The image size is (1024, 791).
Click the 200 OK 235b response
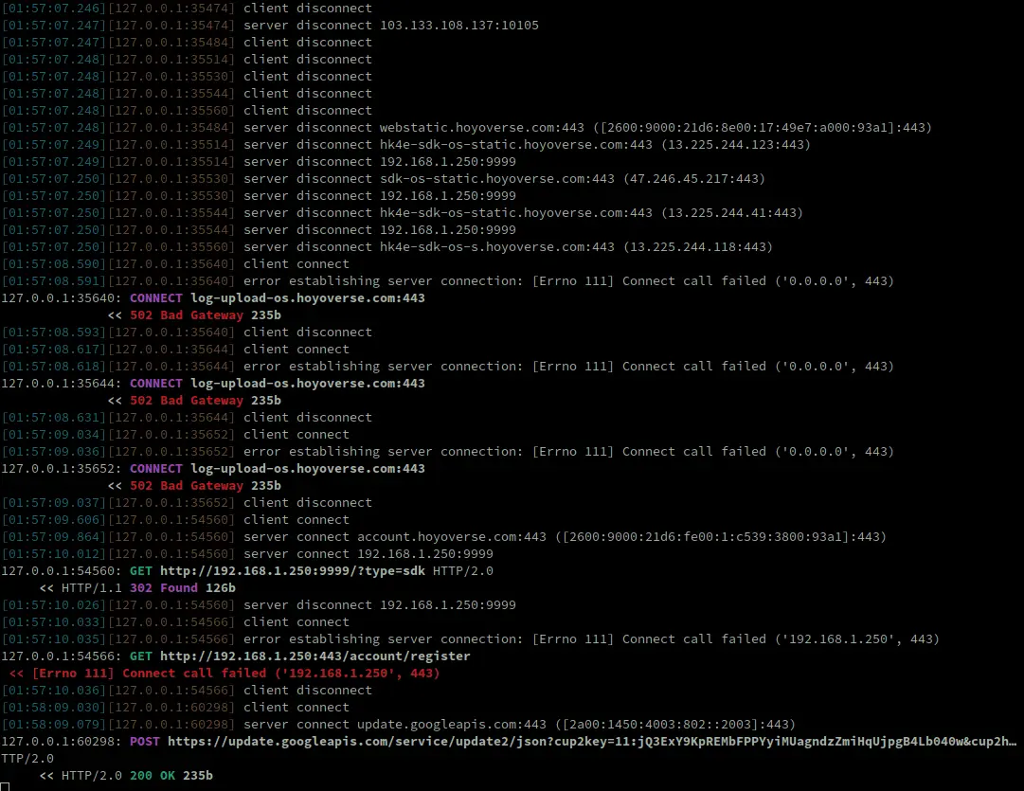[x=171, y=775]
